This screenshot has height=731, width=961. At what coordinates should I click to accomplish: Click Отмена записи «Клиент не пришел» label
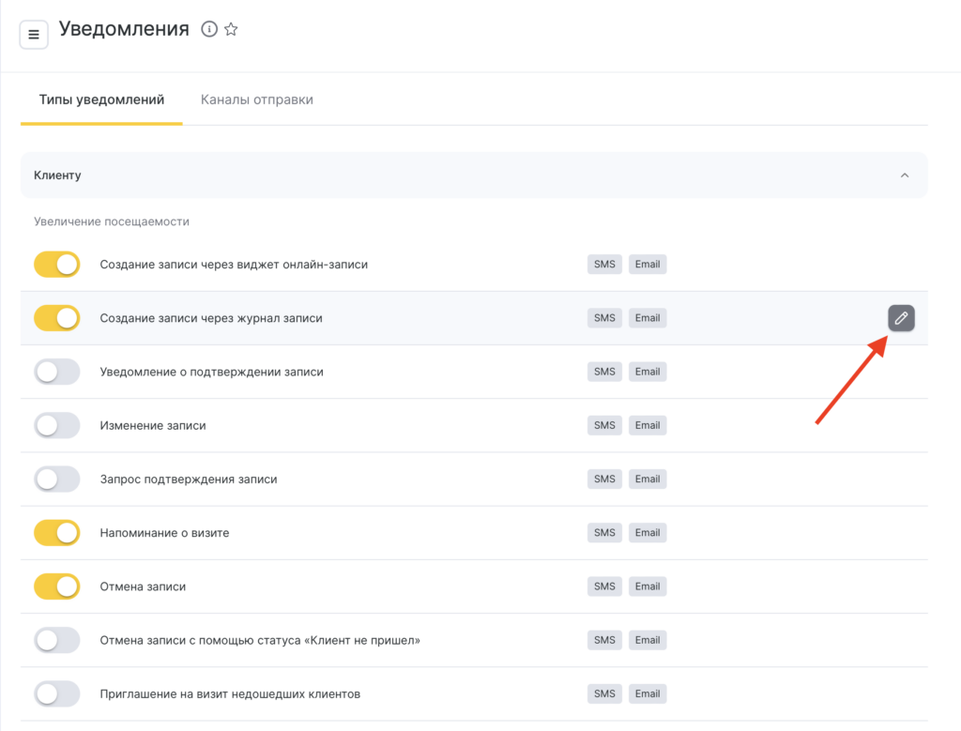coord(260,641)
